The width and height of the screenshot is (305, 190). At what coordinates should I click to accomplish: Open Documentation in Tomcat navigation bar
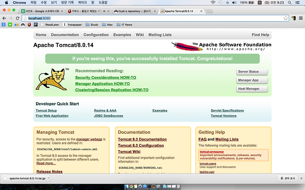pos(65,35)
